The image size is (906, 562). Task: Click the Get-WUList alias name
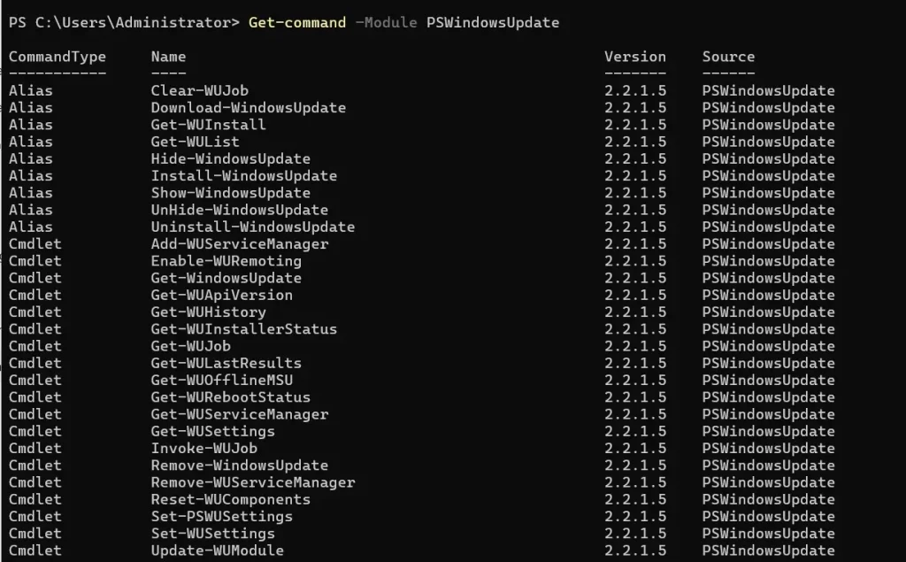tap(195, 142)
